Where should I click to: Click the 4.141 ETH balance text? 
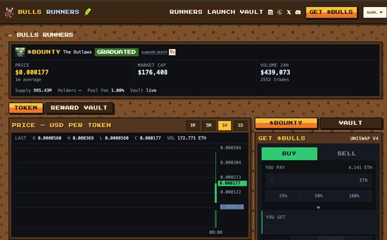pos(360,168)
